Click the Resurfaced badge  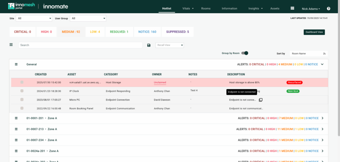(x=295, y=82)
